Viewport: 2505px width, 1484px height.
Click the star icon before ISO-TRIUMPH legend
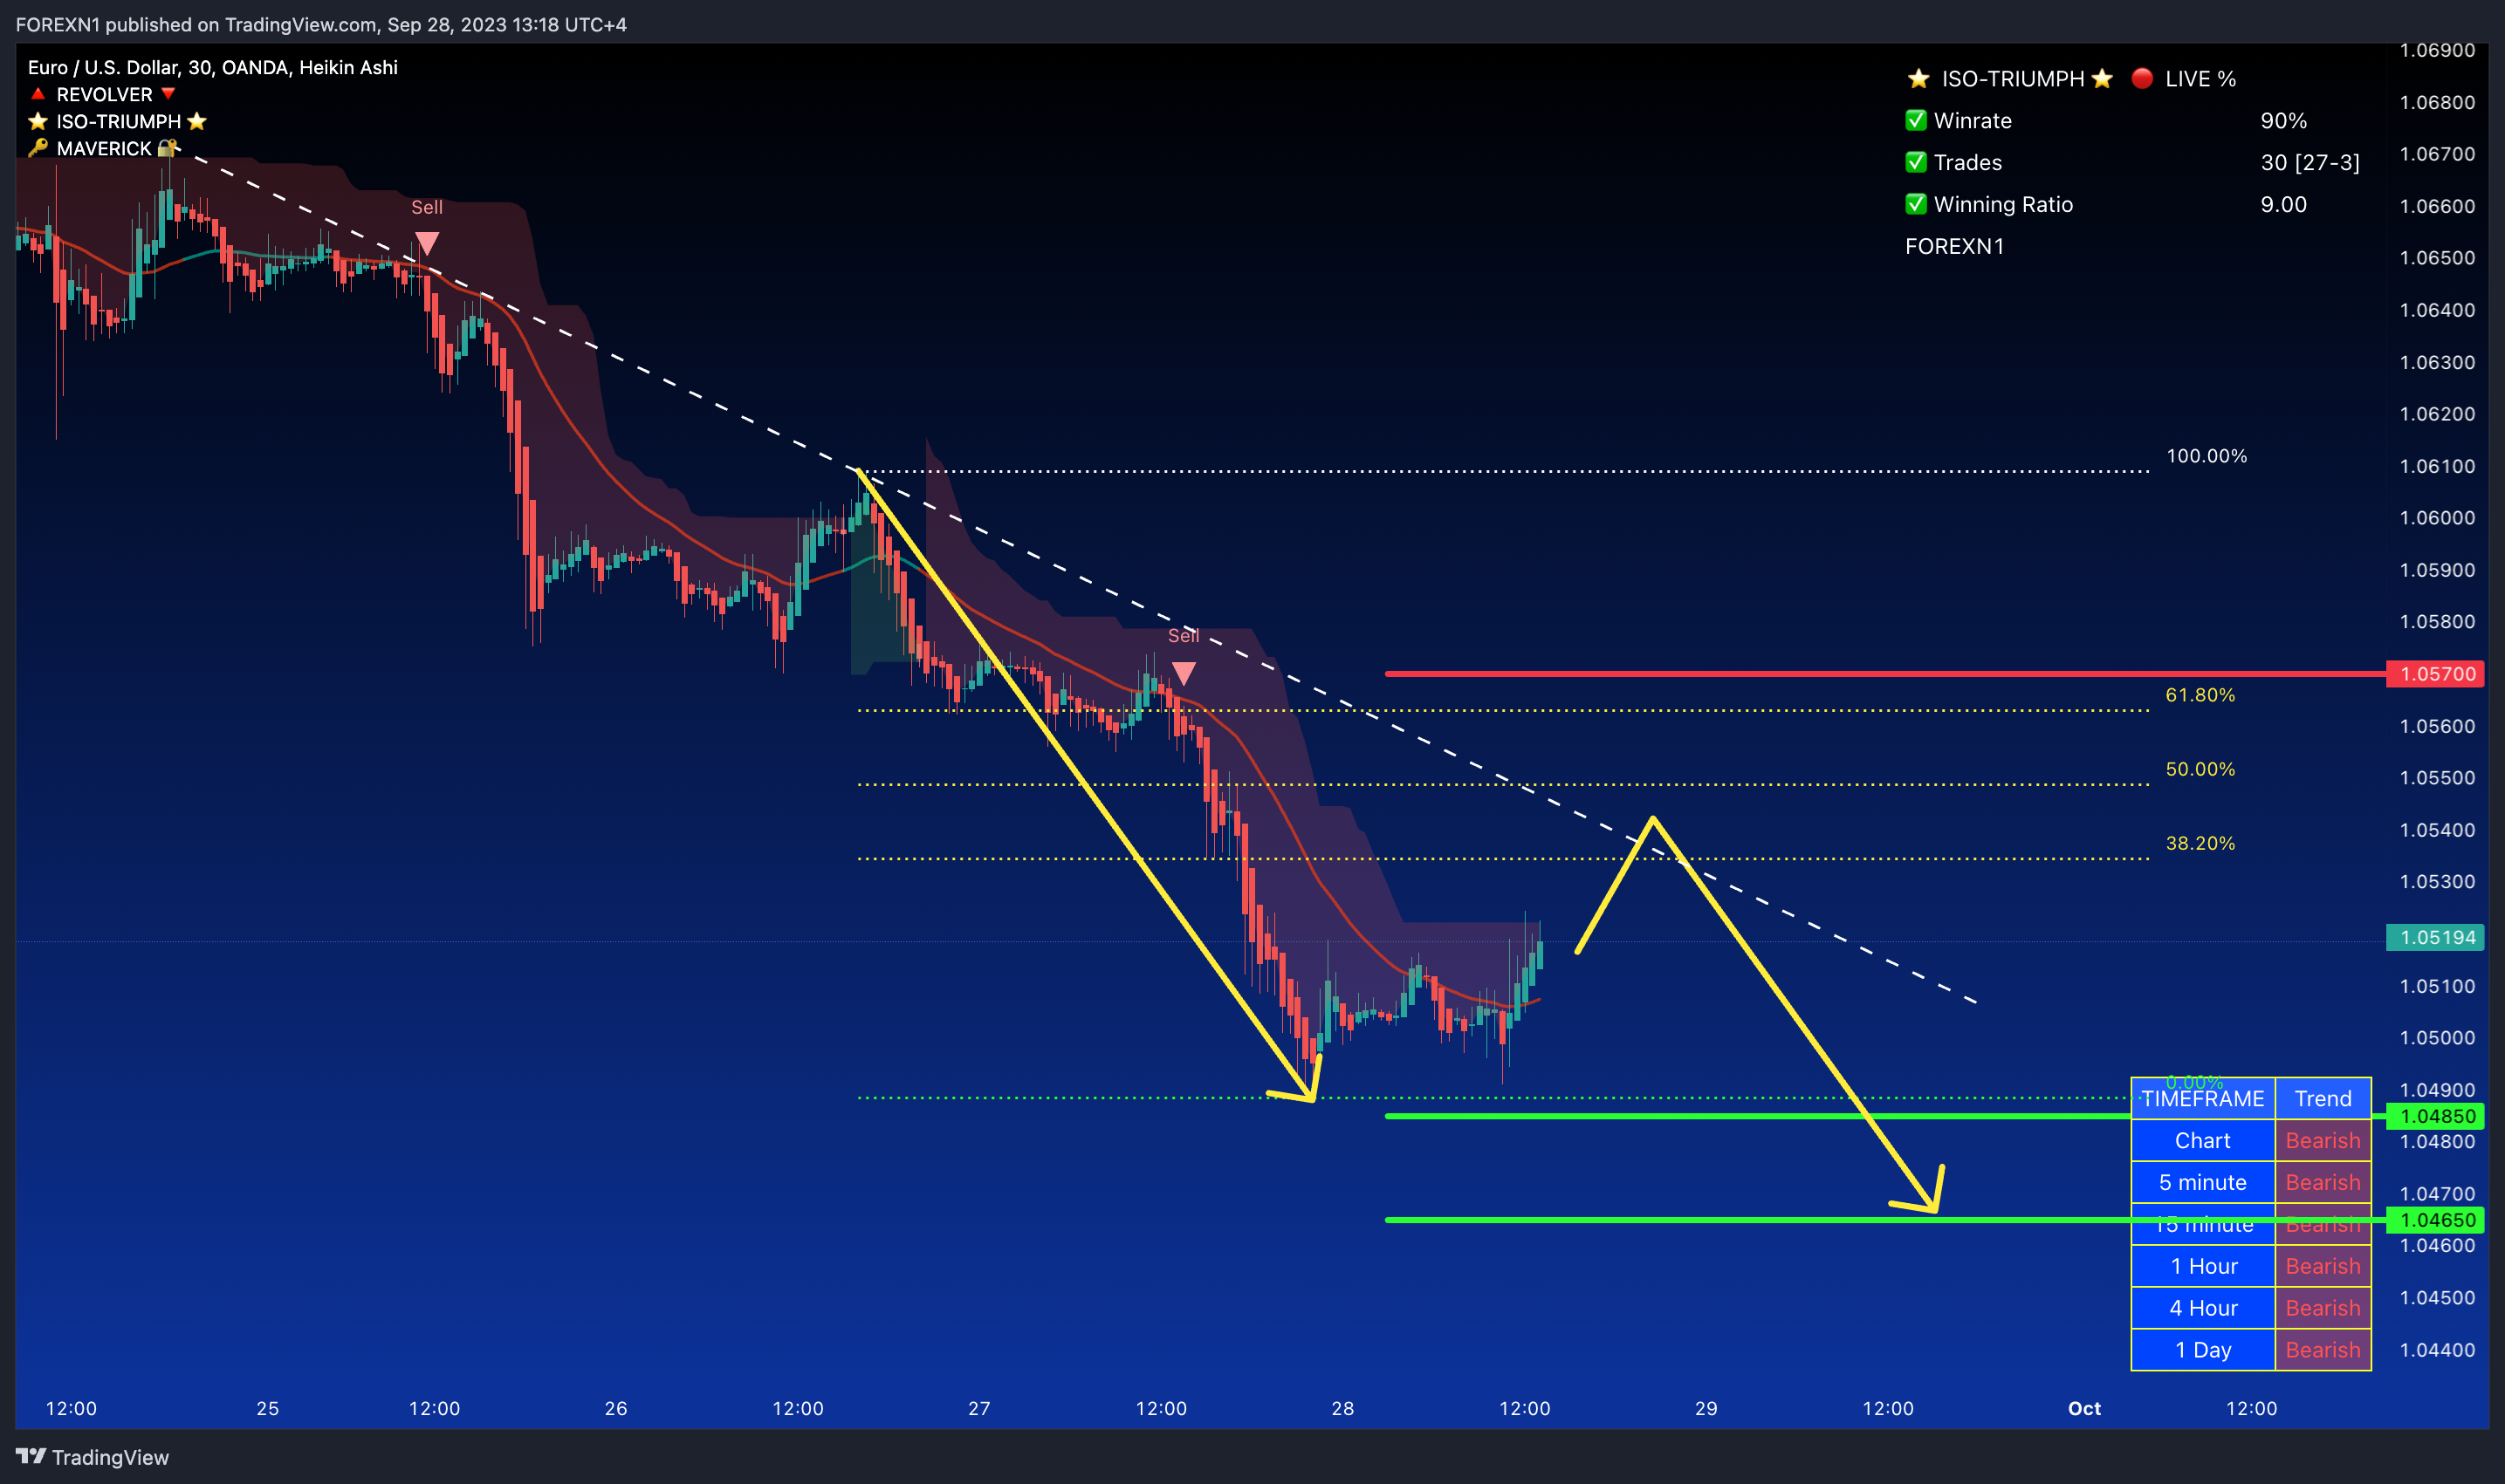coord(38,121)
